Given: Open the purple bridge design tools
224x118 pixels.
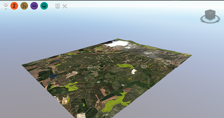Looking at the screenshot, I should [x=34, y=6].
